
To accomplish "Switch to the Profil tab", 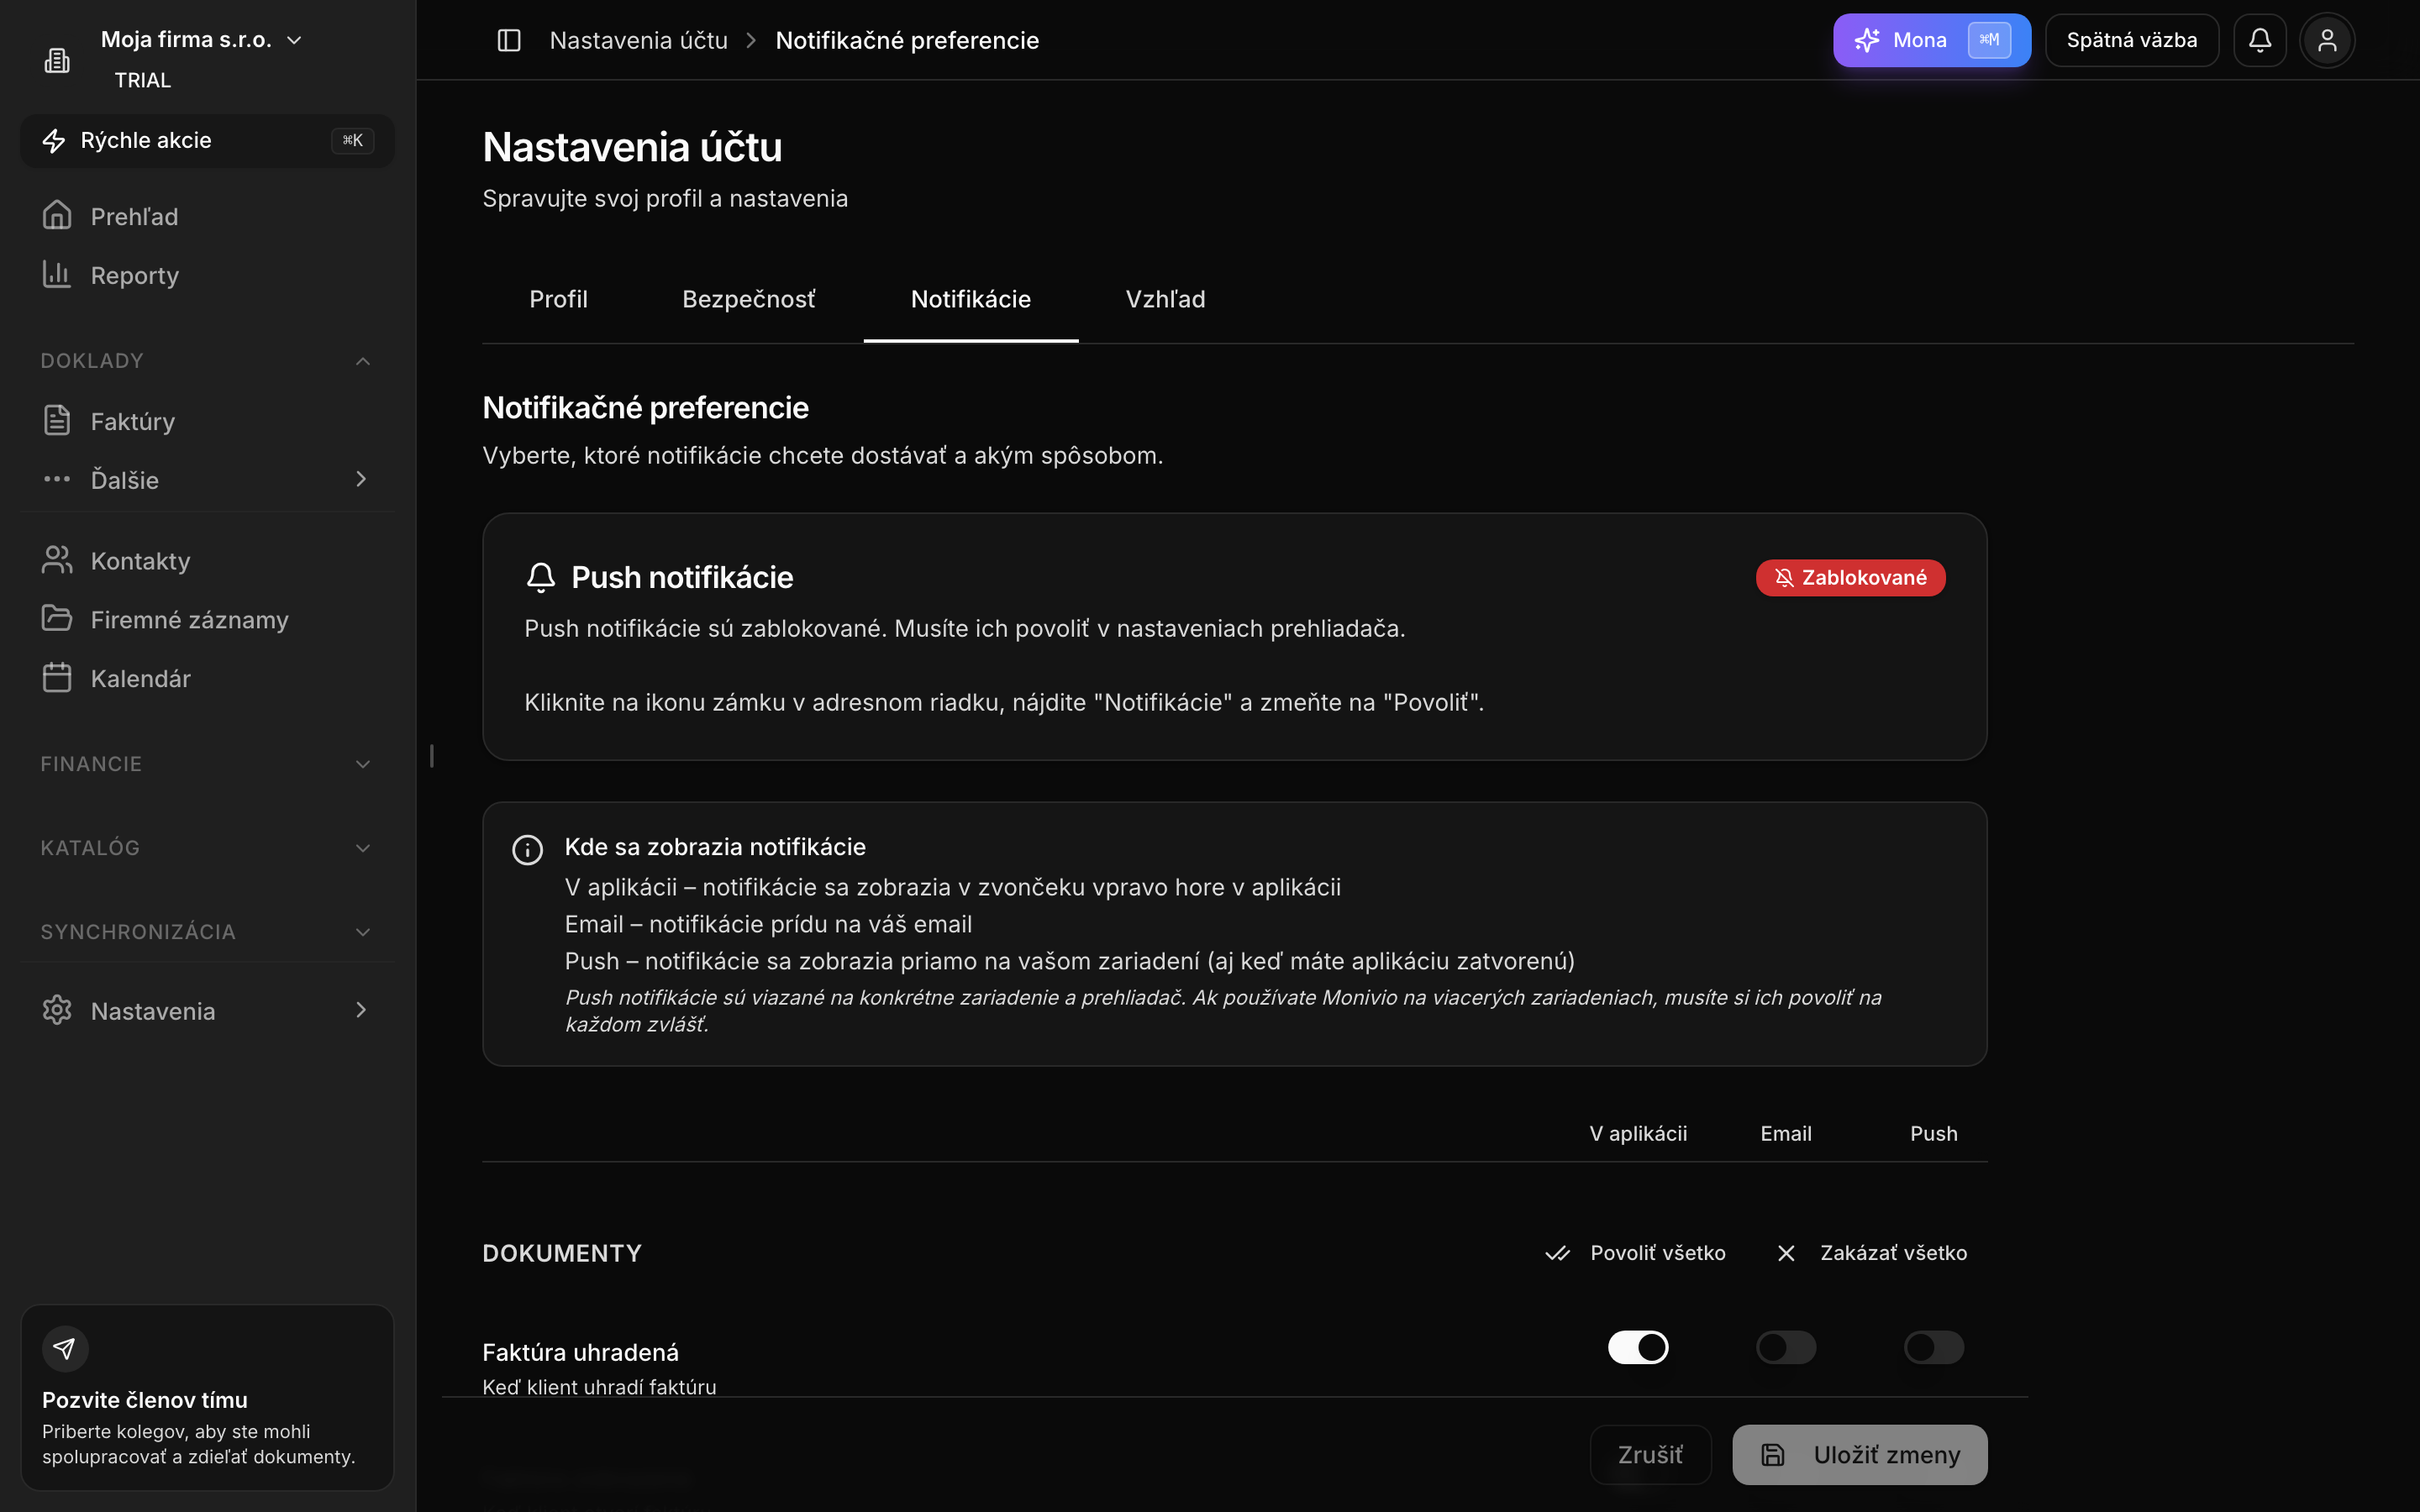I will [x=558, y=299].
